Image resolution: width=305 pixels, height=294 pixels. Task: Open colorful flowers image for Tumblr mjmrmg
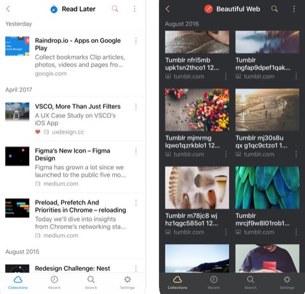[x=197, y=110]
